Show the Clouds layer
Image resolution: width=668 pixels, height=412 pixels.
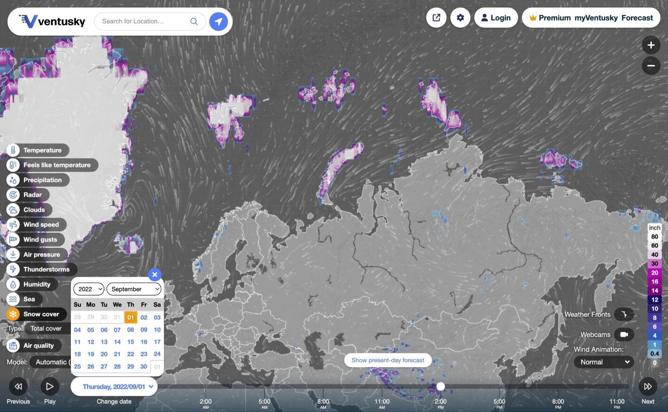[29, 210]
